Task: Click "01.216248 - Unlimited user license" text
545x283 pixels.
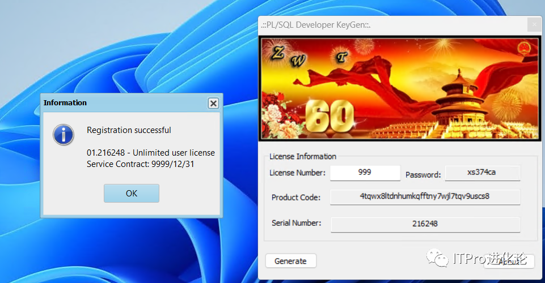Action: click(x=151, y=153)
